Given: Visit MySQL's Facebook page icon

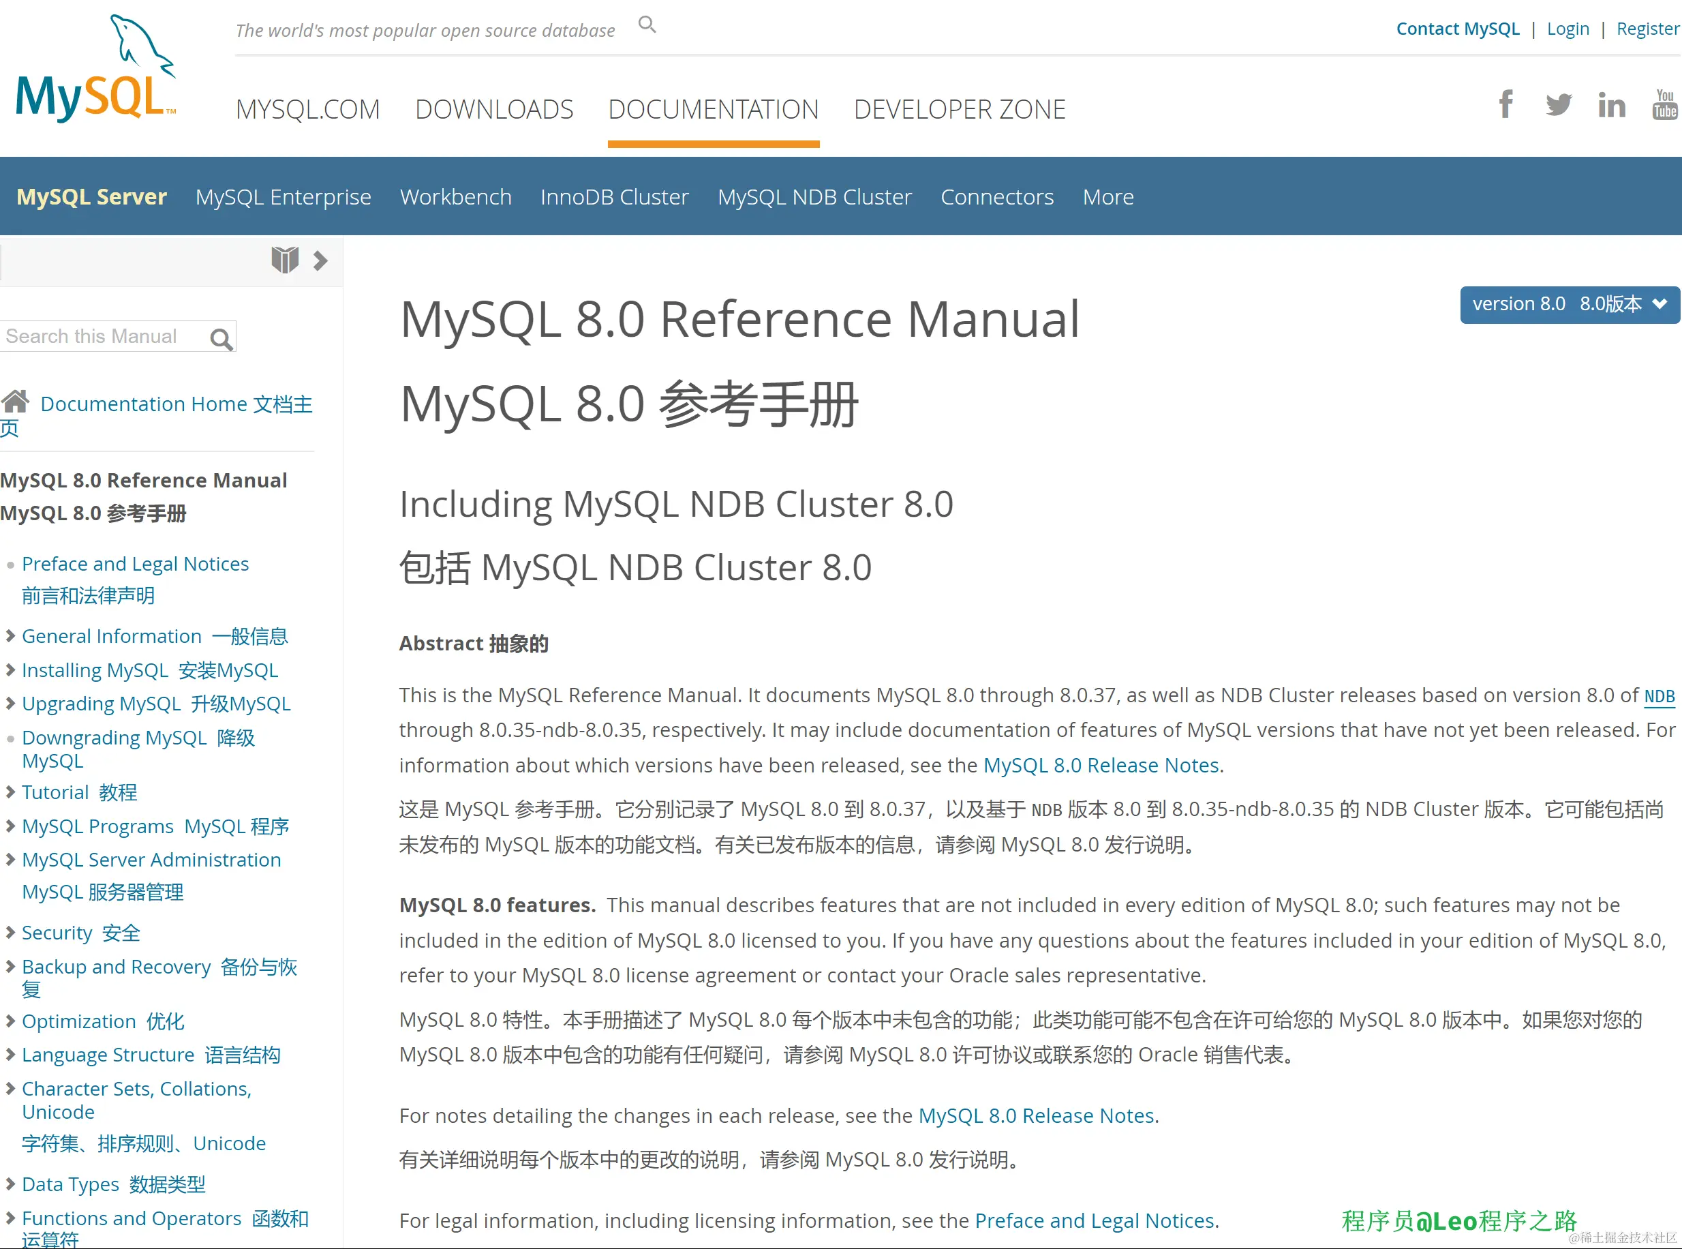Looking at the screenshot, I should [x=1505, y=104].
